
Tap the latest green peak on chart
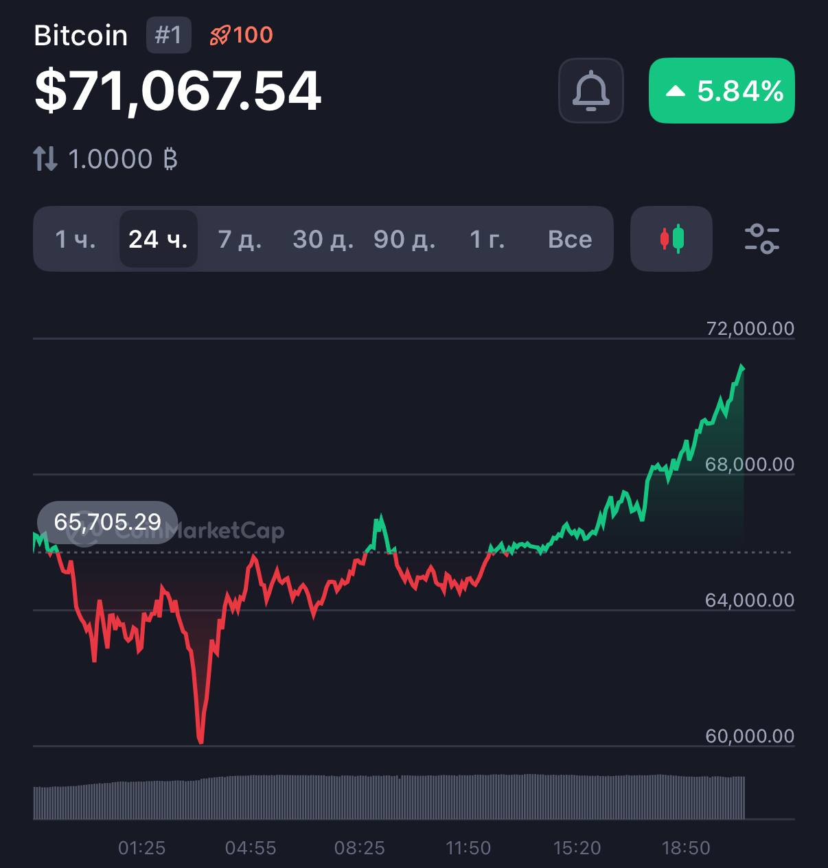742,368
